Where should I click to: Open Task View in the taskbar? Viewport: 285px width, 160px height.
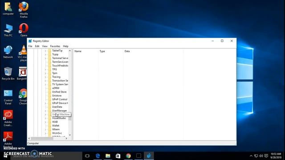pos(87,156)
